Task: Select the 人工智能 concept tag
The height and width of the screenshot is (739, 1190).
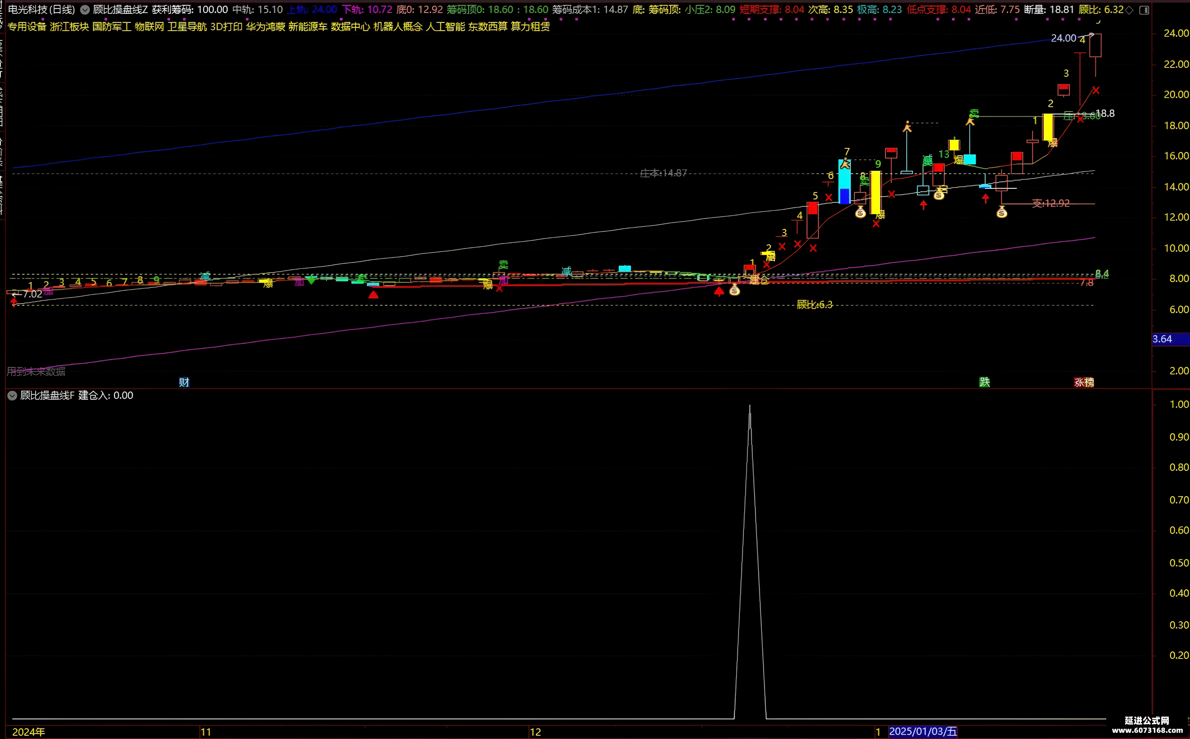Action: pos(445,27)
